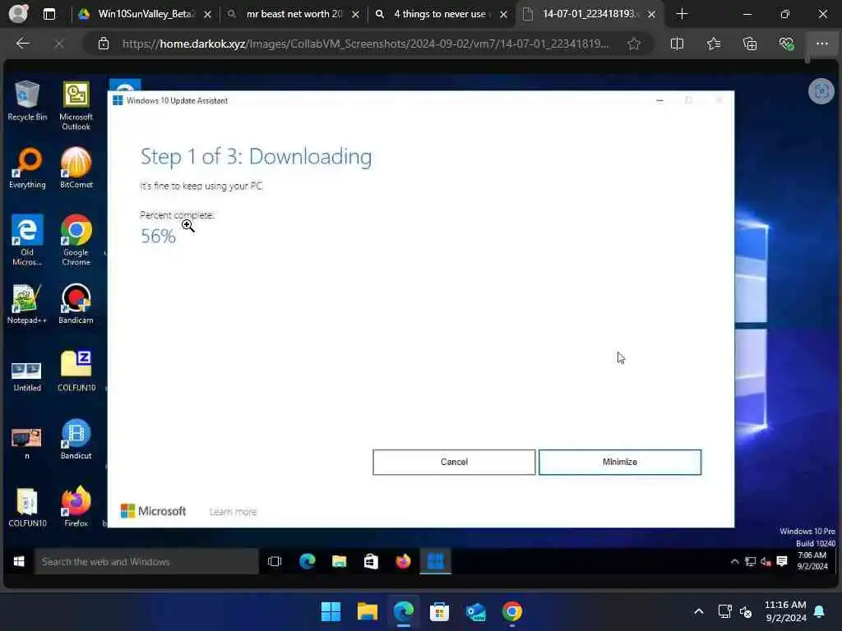842x631 pixels.
Task: Open File Explorer on host taskbar
Action: tap(368, 611)
